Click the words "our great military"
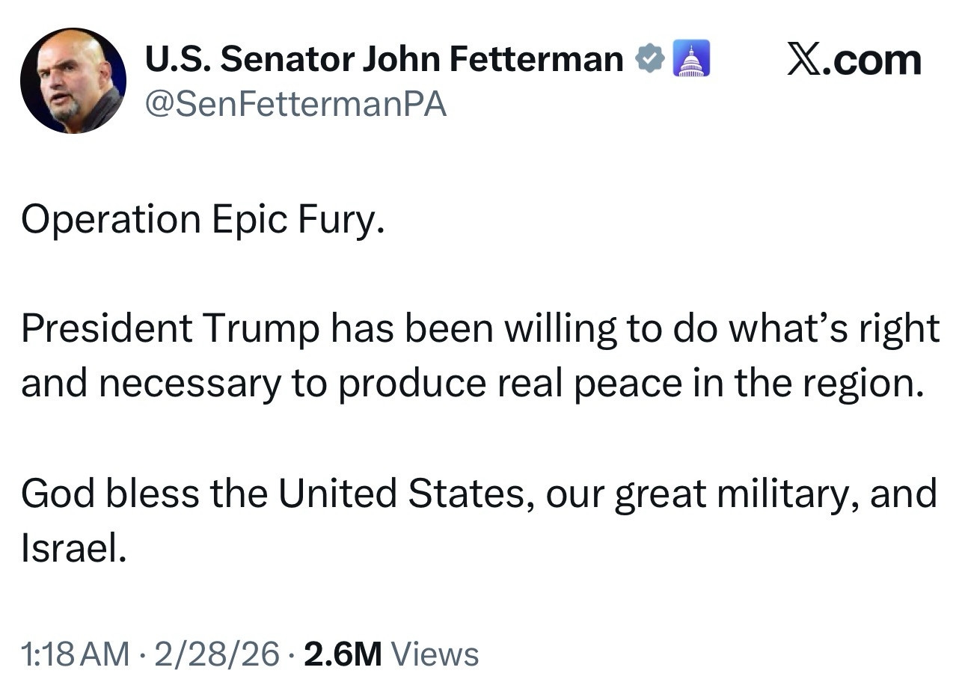Screen dimensions: 965x697 point(700,494)
